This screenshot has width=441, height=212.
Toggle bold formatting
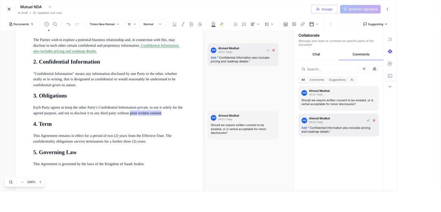coord(191,24)
